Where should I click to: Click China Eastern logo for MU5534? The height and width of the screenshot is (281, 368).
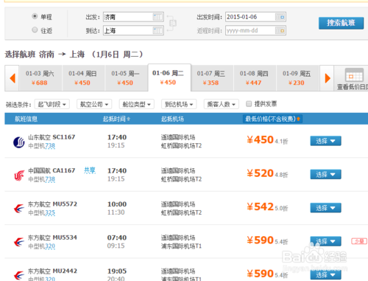click(x=19, y=243)
